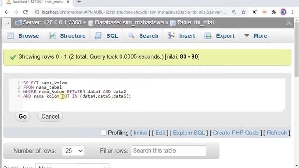Click the Search this table field
The image size is (299, 168).
[x=168, y=151]
